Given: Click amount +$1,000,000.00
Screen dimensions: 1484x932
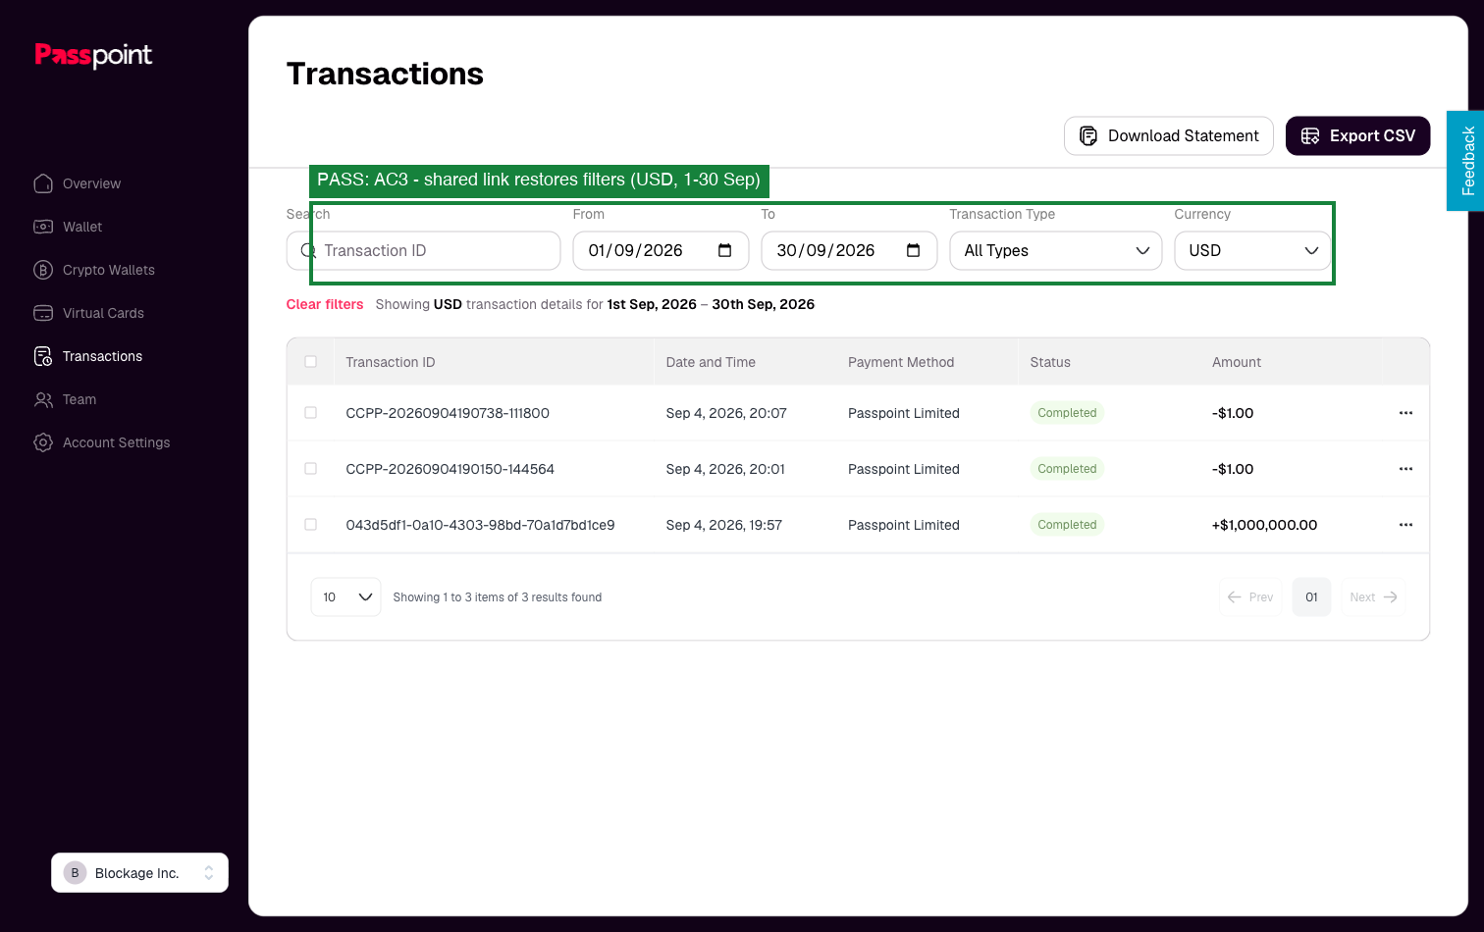Looking at the screenshot, I should tap(1264, 525).
